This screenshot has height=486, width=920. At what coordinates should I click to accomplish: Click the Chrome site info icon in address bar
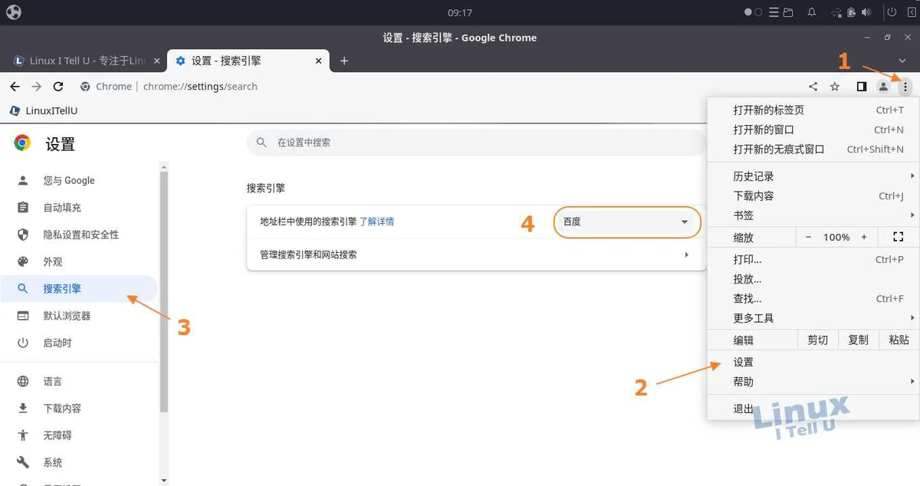85,87
